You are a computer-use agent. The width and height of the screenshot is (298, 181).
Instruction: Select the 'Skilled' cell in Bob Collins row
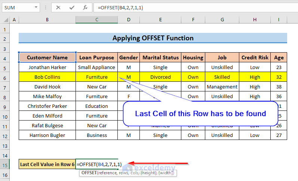[x=222, y=77]
